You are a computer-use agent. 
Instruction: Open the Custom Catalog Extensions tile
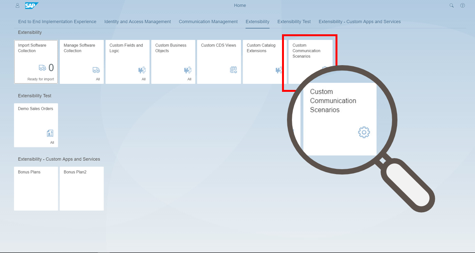click(x=265, y=62)
